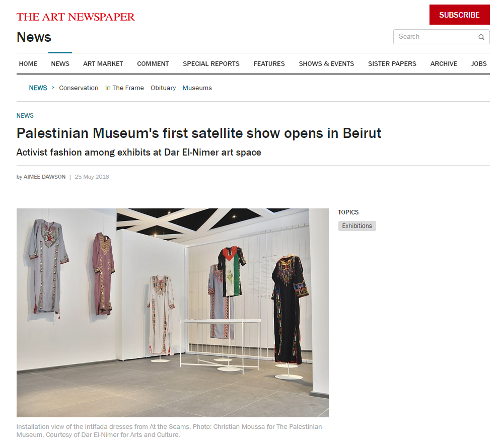Open the Obituary sub-category
Screen dimensions: 503x448
(x=163, y=88)
